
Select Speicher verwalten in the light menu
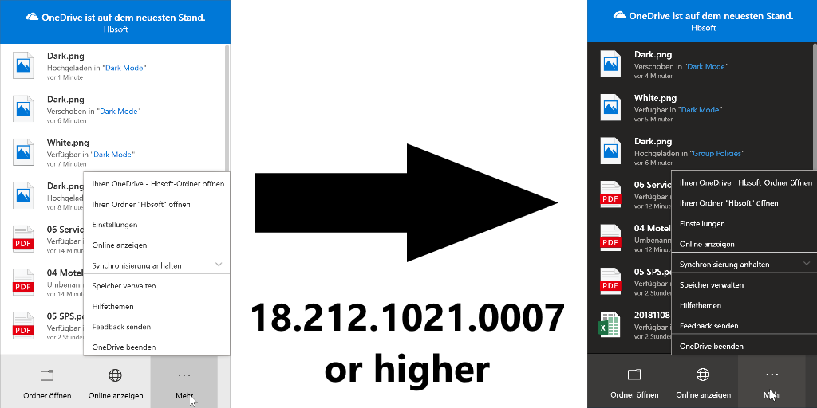point(124,285)
